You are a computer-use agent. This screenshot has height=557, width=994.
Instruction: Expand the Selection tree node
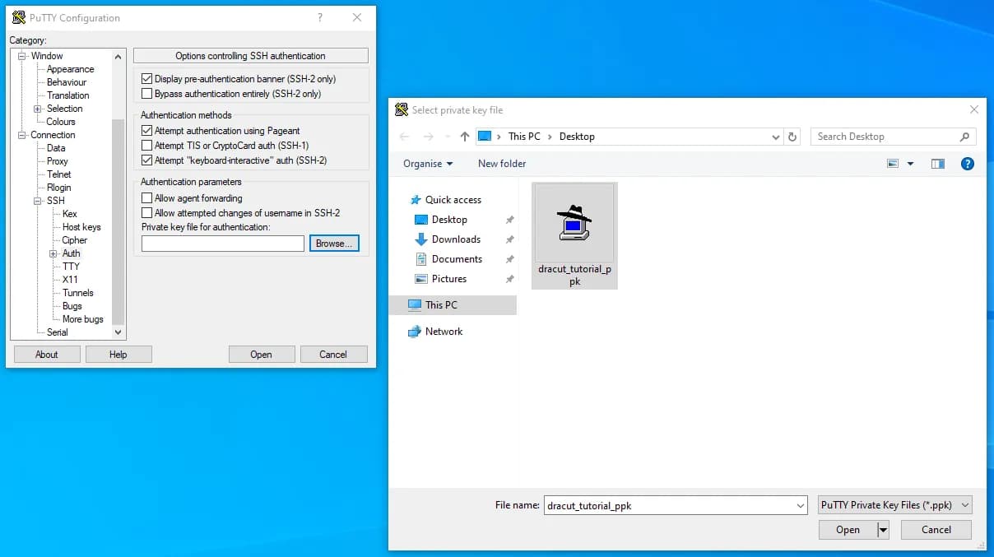[x=38, y=109]
